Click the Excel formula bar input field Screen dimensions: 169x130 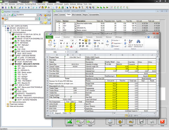(117, 52)
